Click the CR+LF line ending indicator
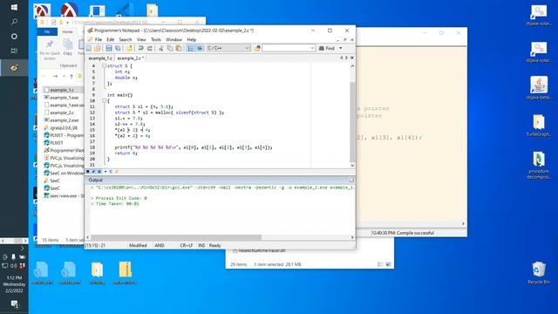Screen dimensions: 558x314 (186, 245)
